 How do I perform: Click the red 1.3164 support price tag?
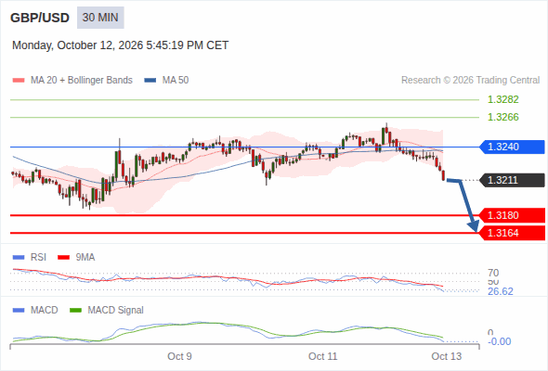[512, 233]
